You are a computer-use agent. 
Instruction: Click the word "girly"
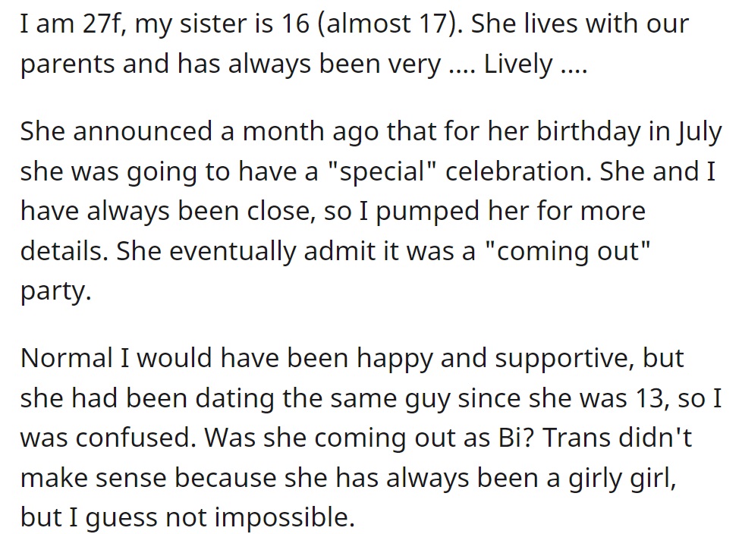point(594,479)
